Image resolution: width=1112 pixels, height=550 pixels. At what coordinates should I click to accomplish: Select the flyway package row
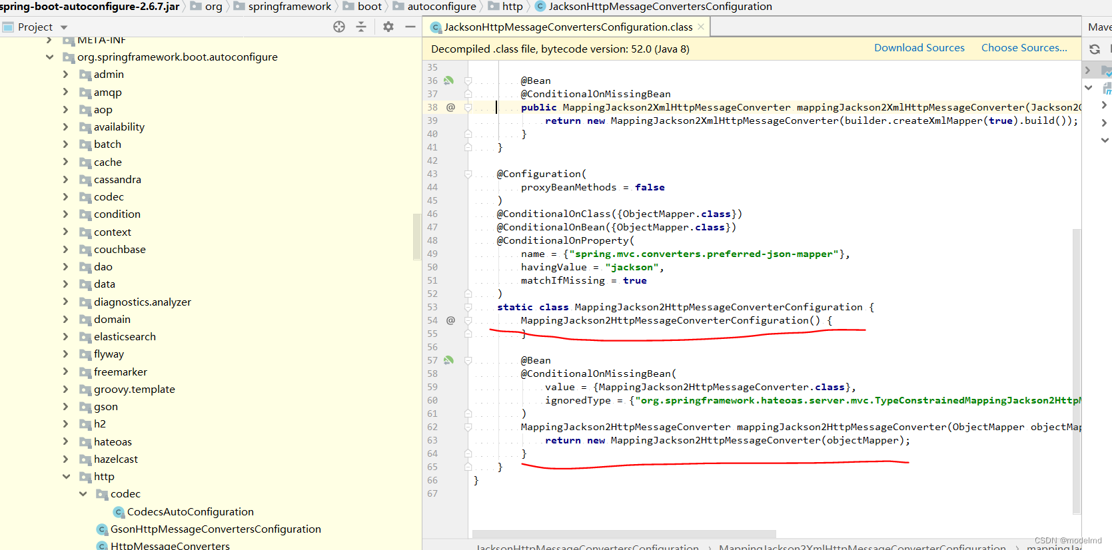coord(211,354)
